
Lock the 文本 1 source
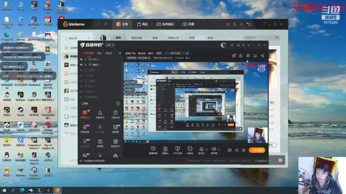(x=85, y=59)
